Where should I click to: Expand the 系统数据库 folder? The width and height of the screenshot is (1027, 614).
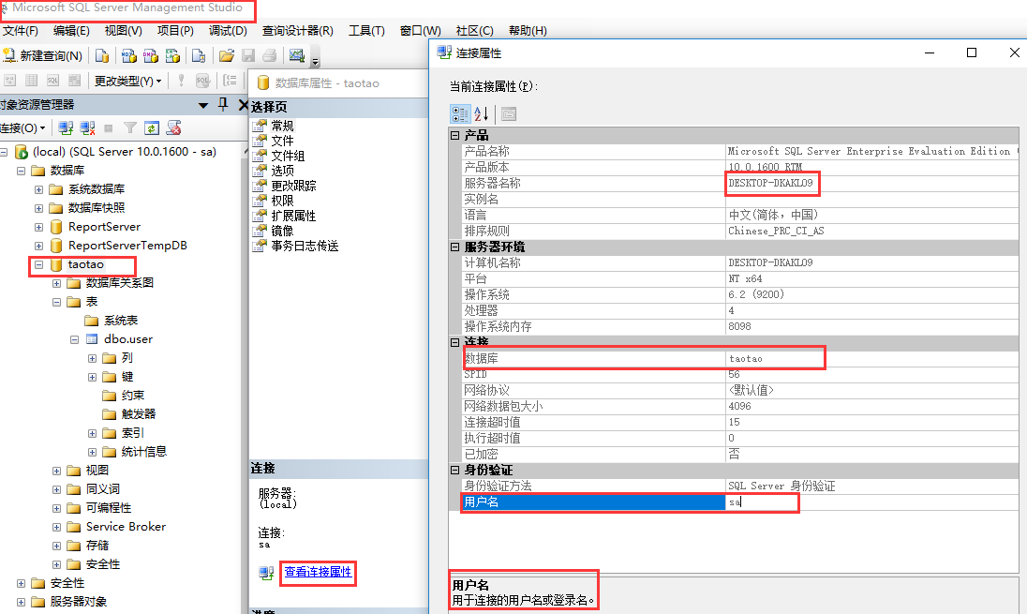coord(38,189)
